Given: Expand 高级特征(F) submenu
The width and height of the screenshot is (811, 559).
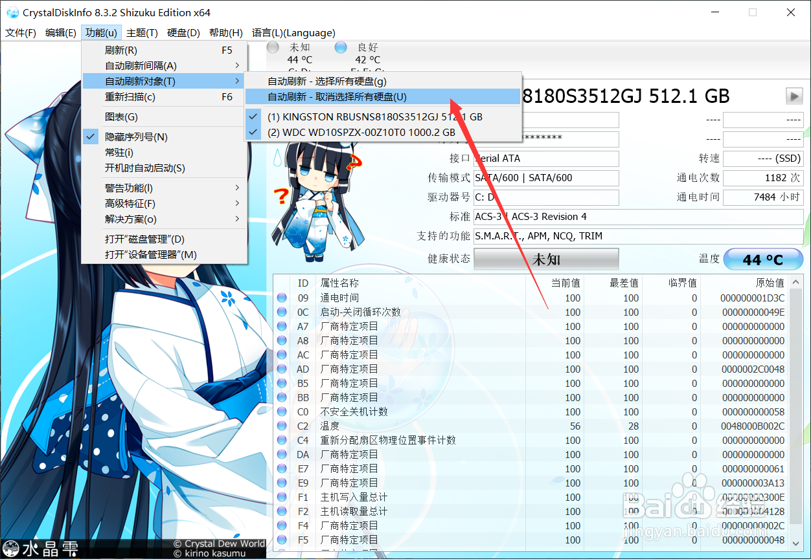Looking at the screenshot, I should coord(165,204).
